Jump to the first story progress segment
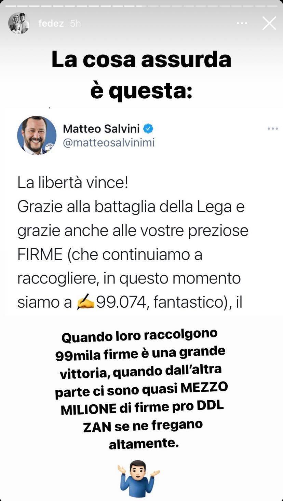 click(x=11, y=6)
